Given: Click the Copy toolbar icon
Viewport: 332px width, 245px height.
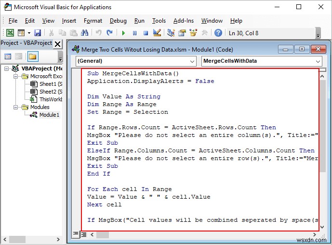Looking at the screenshot, I should coord(62,33).
